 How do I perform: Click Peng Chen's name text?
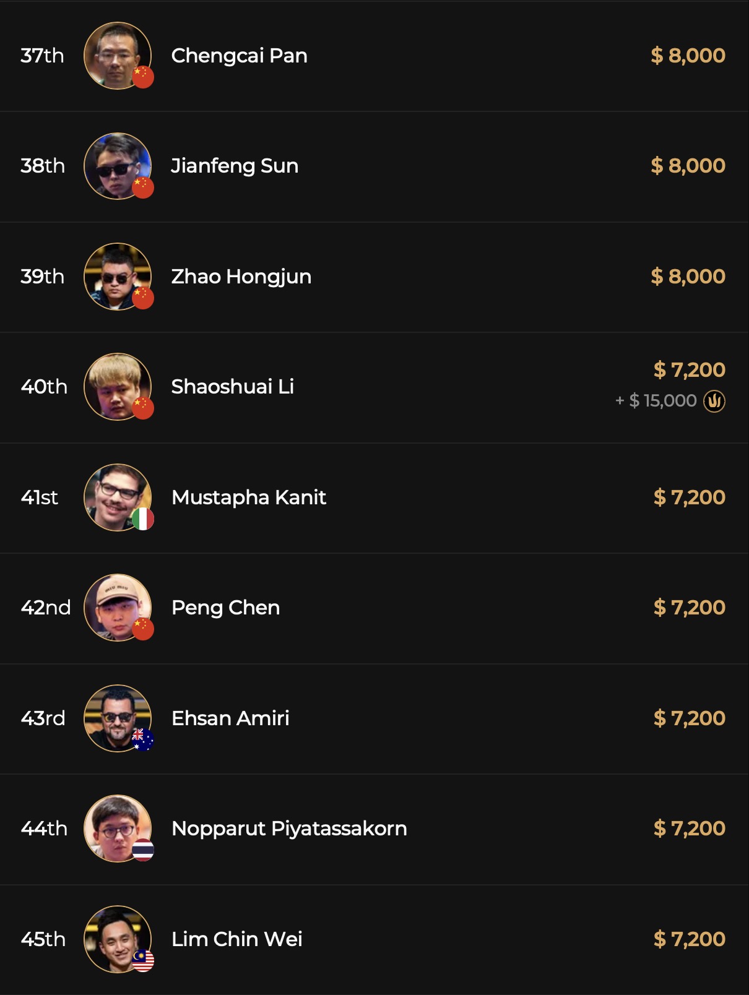pyautogui.click(x=225, y=608)
